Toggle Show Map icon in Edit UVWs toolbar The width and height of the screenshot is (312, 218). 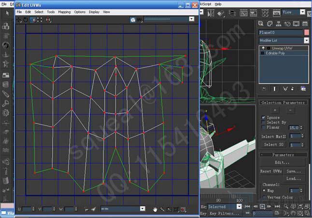click(133, 20)
